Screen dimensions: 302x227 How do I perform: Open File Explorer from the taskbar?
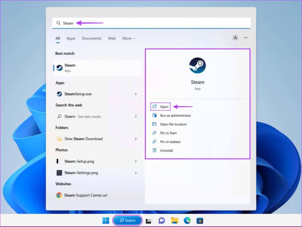[175, 220]
